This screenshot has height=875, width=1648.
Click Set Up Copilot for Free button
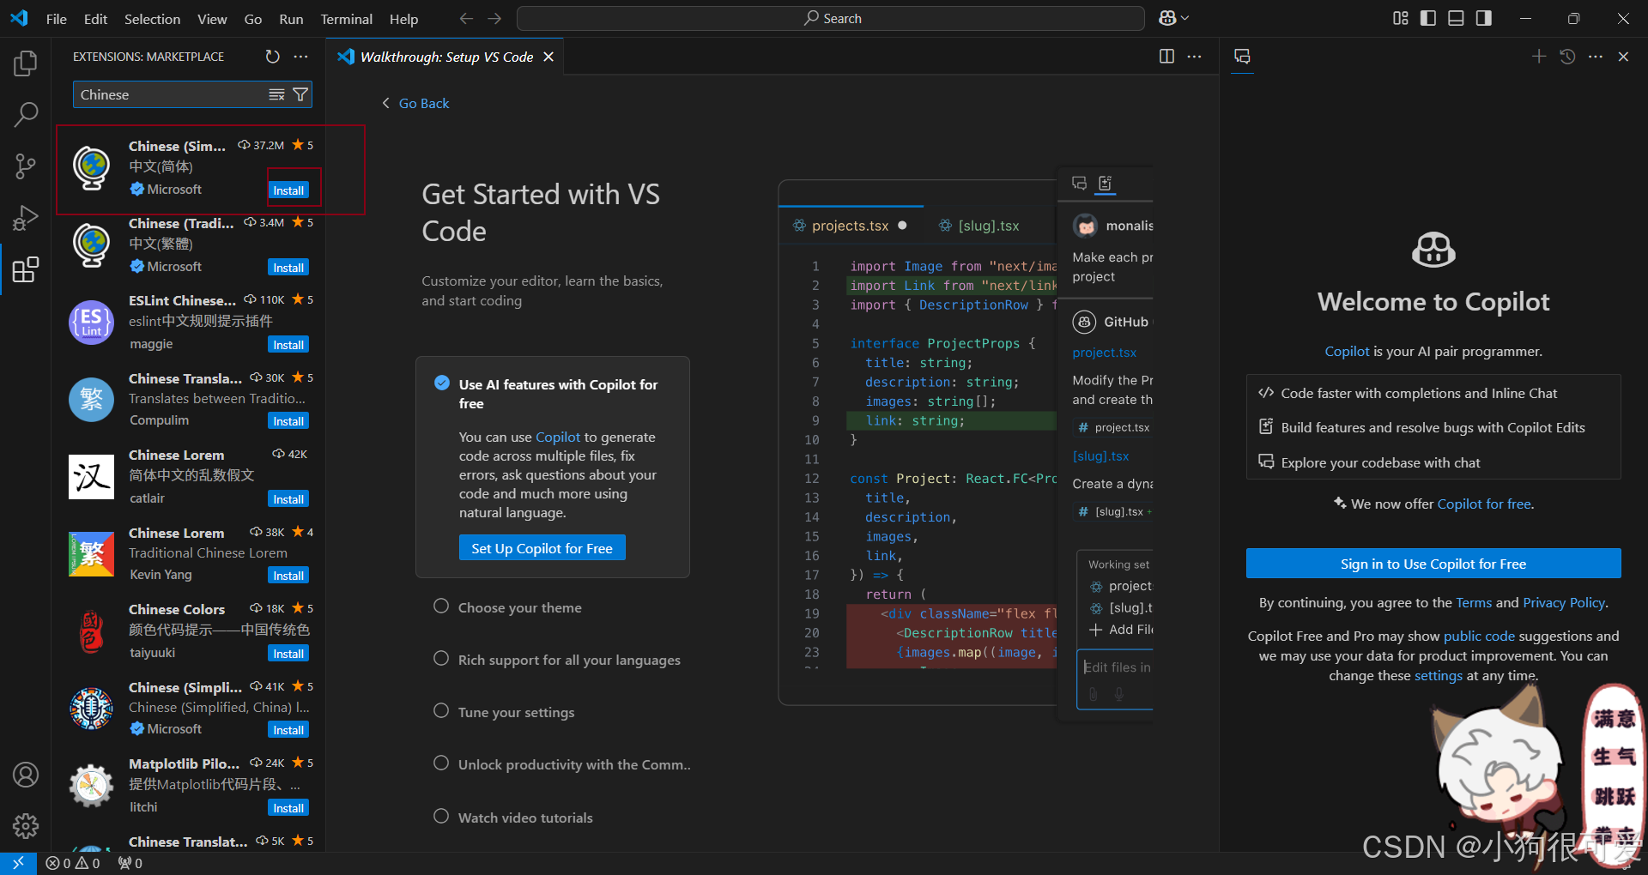click(x=542, y=548)
